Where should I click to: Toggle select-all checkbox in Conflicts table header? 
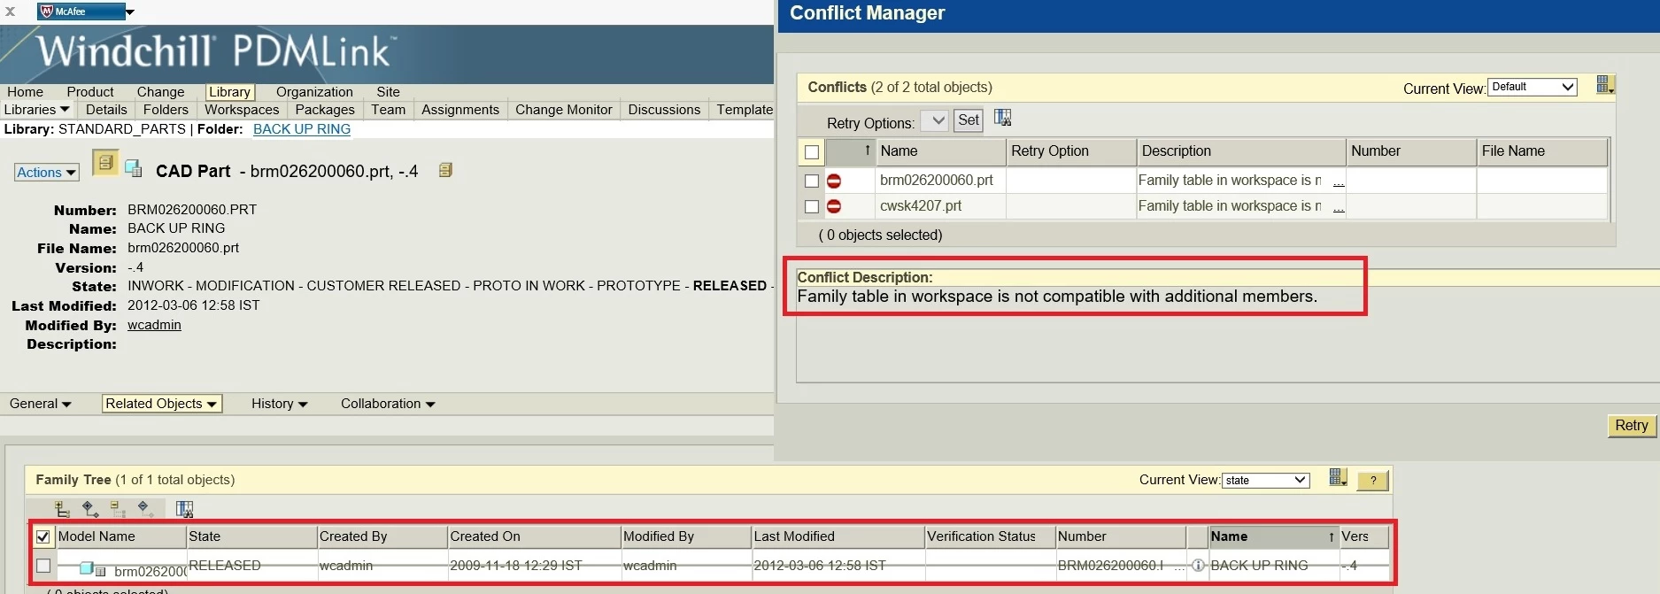point(812,152)
